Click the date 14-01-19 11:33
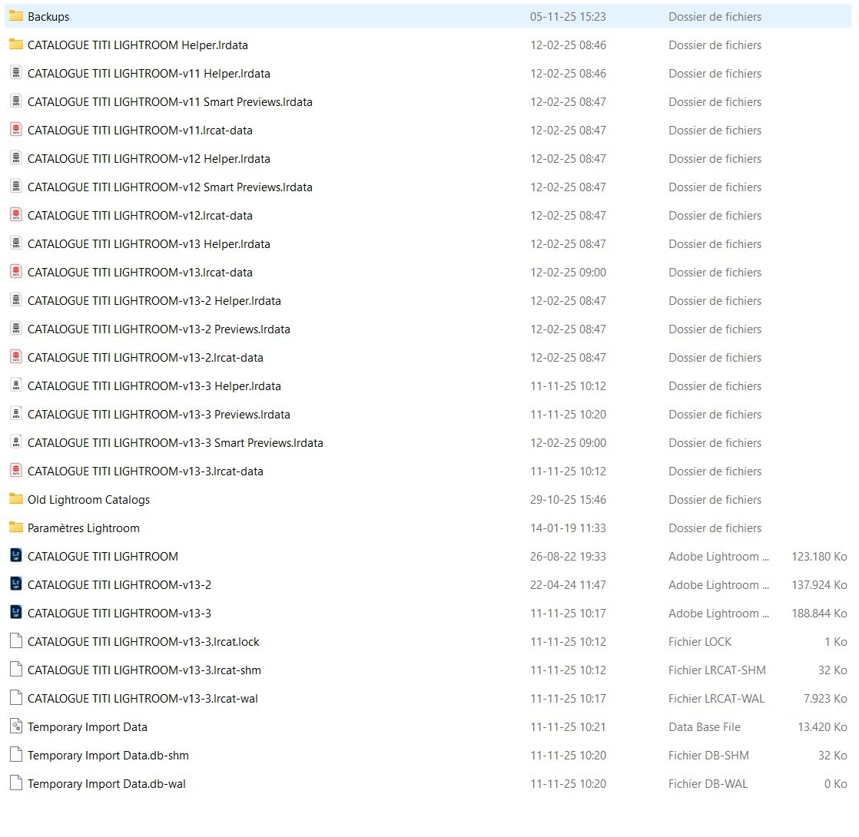 [568, 528]
